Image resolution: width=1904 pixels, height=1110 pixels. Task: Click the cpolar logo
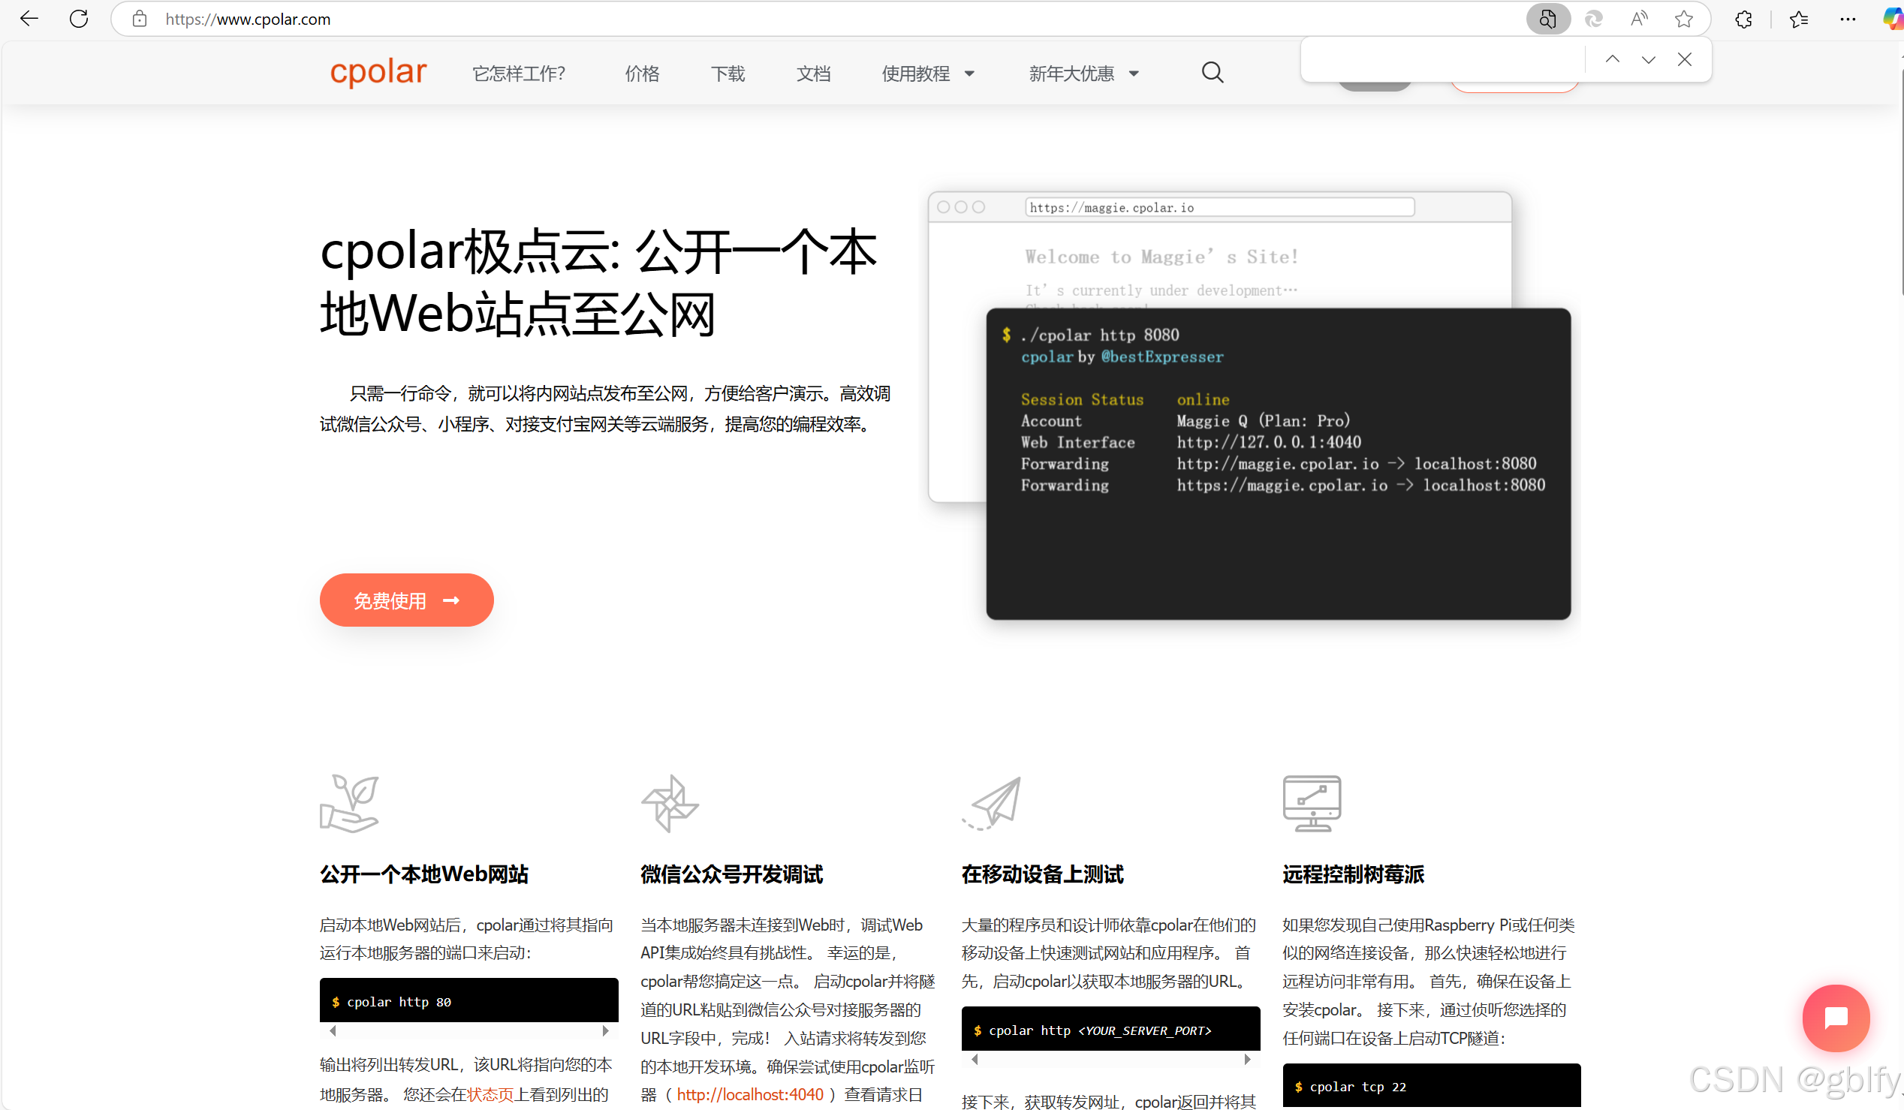point(378,73)
